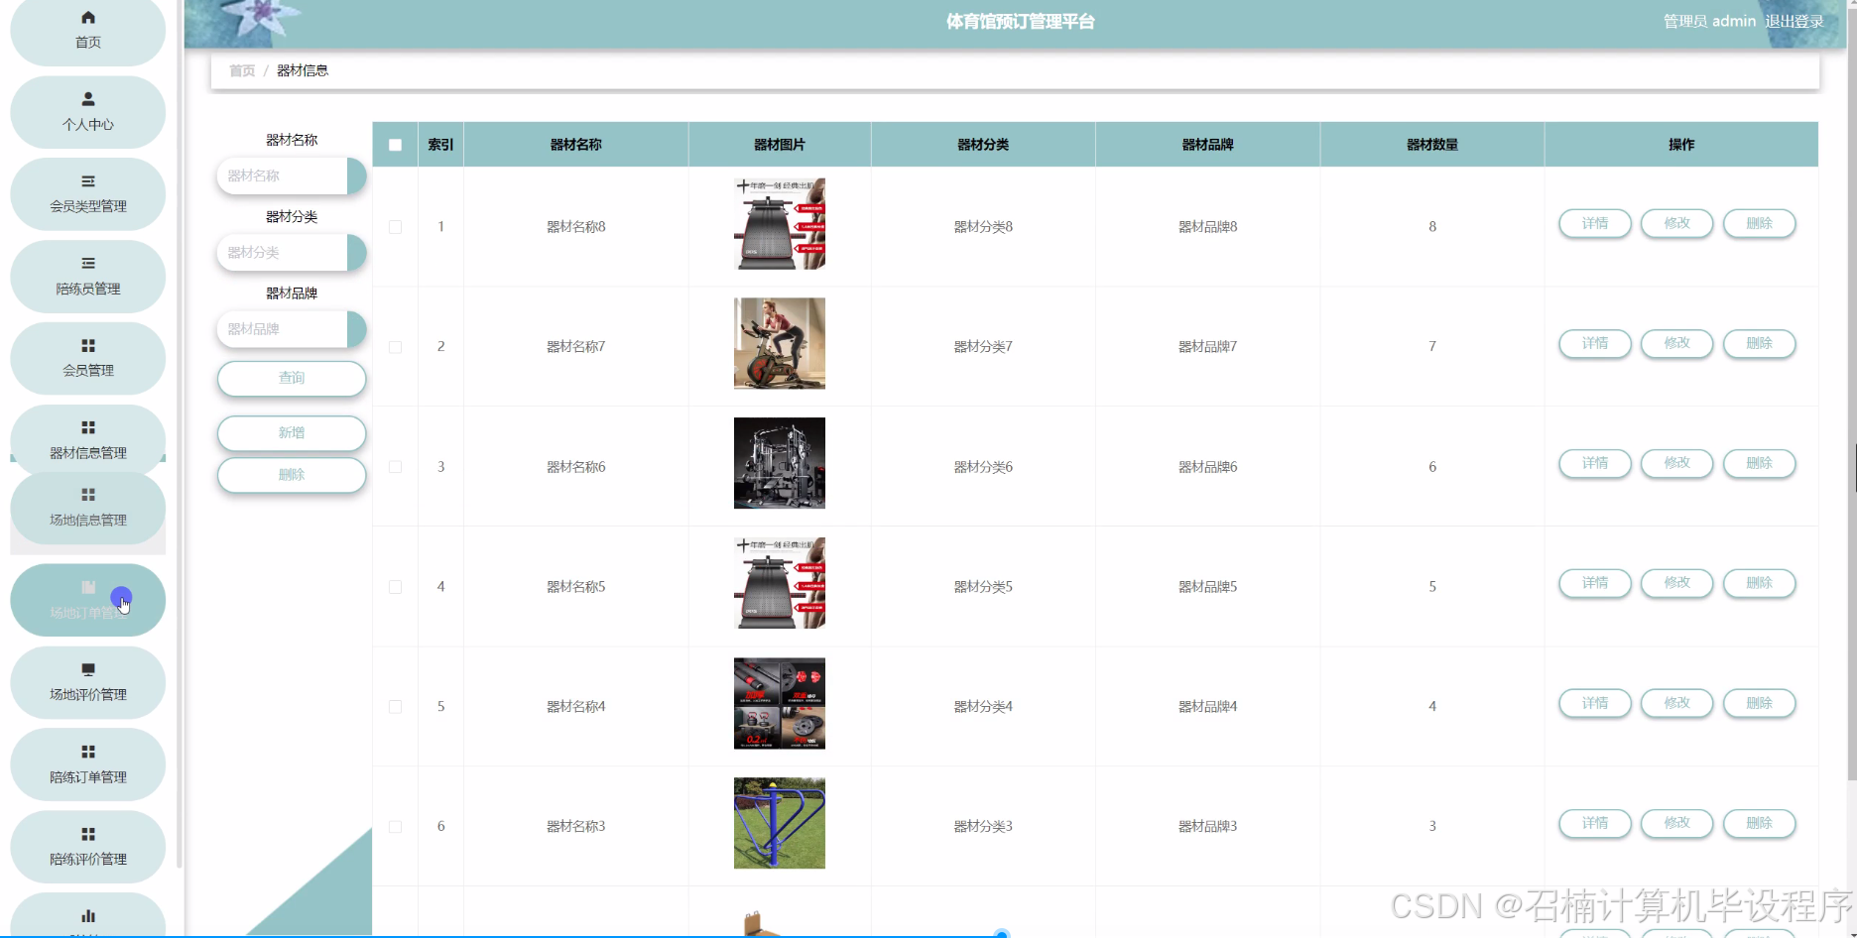Click the 器材品牌7 cell
1857x938 pixels.
(1207, 347)
